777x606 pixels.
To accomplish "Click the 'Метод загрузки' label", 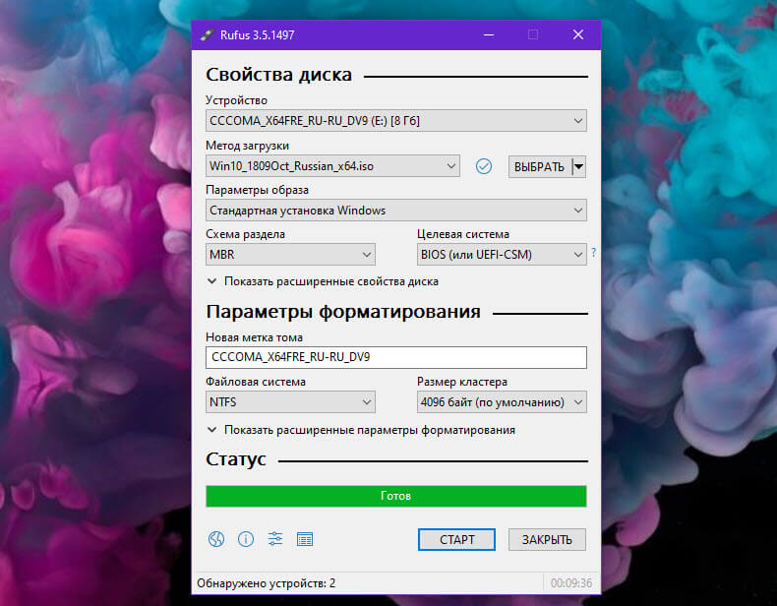I will click(247, 146).
